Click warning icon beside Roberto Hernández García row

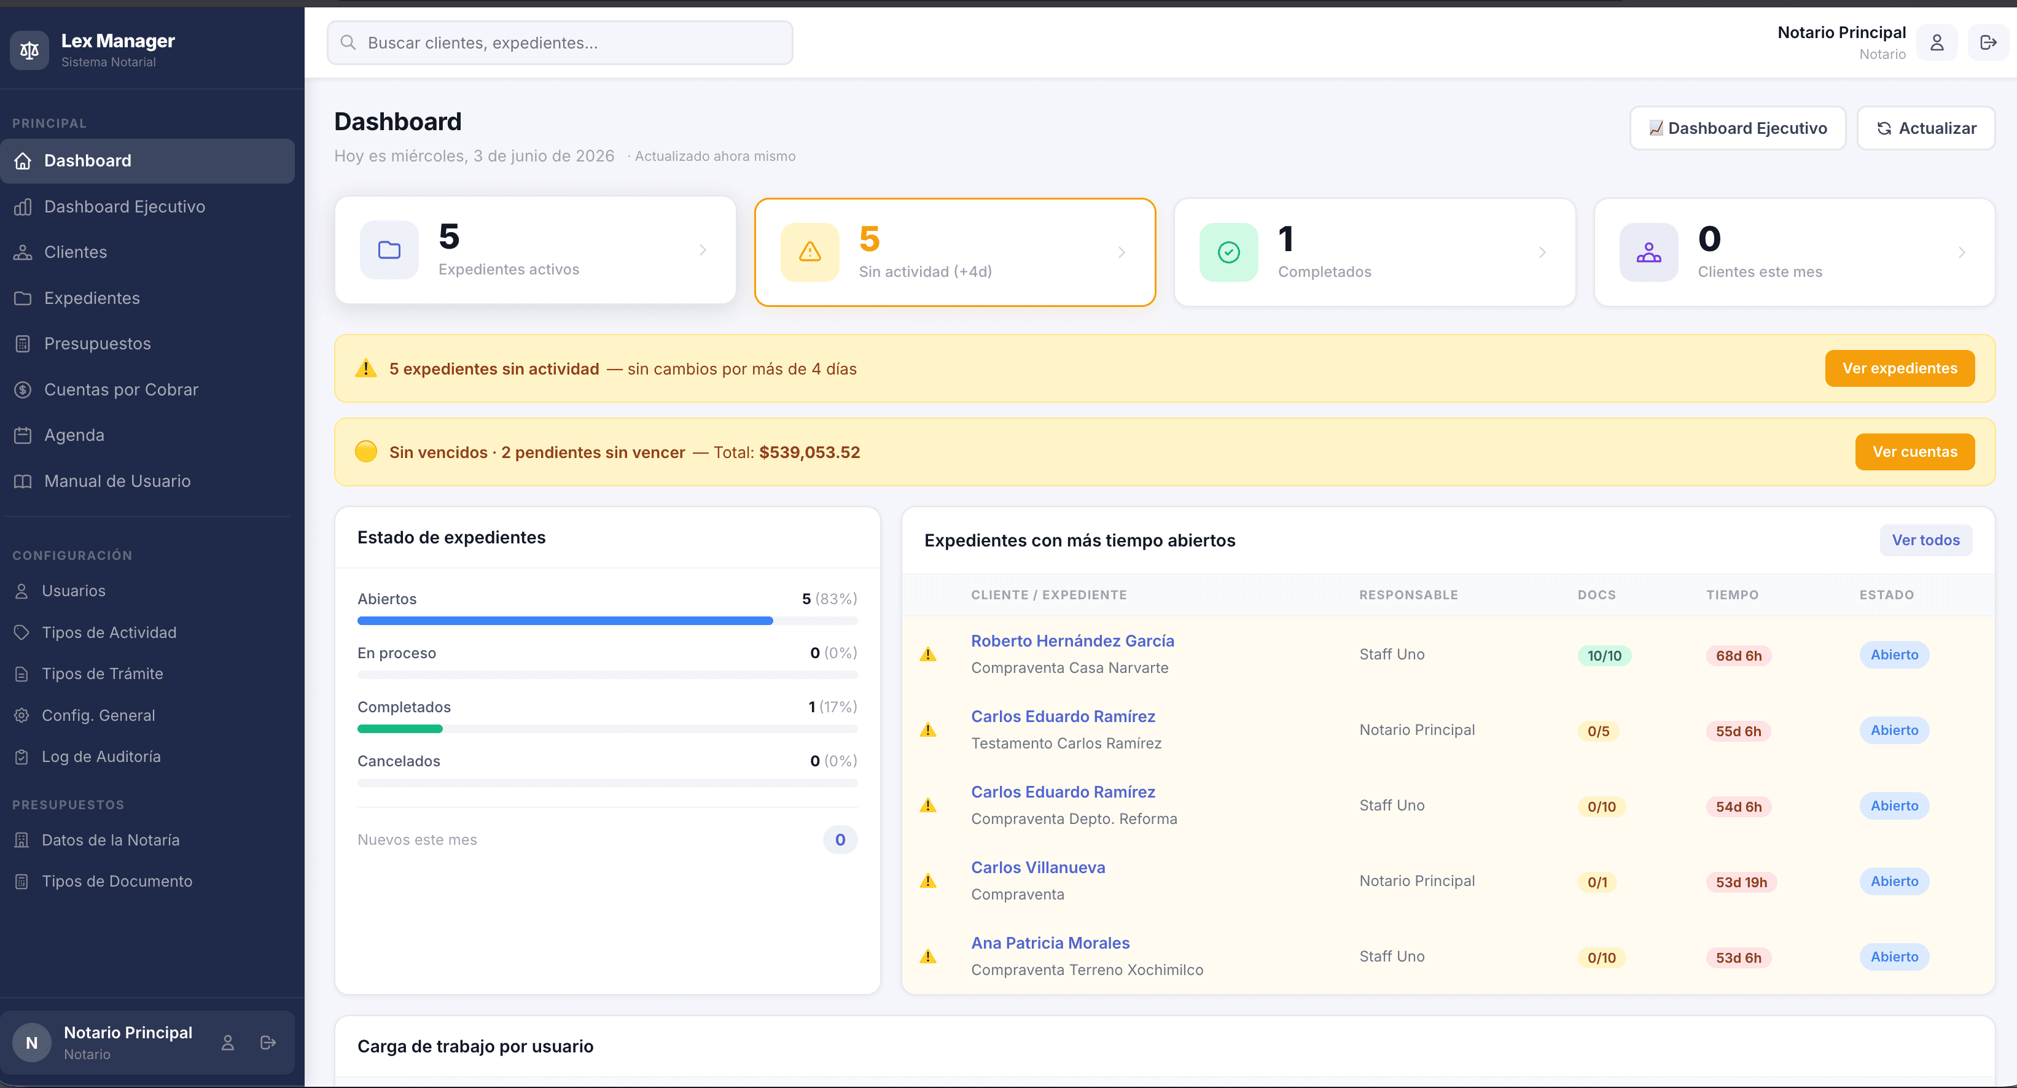pos(928,655)
